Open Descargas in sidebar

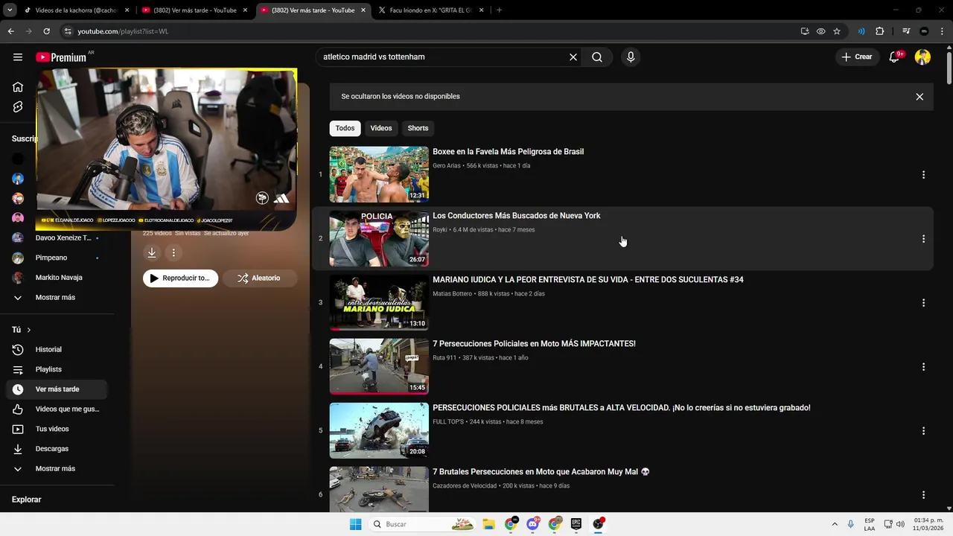point(57,449)
